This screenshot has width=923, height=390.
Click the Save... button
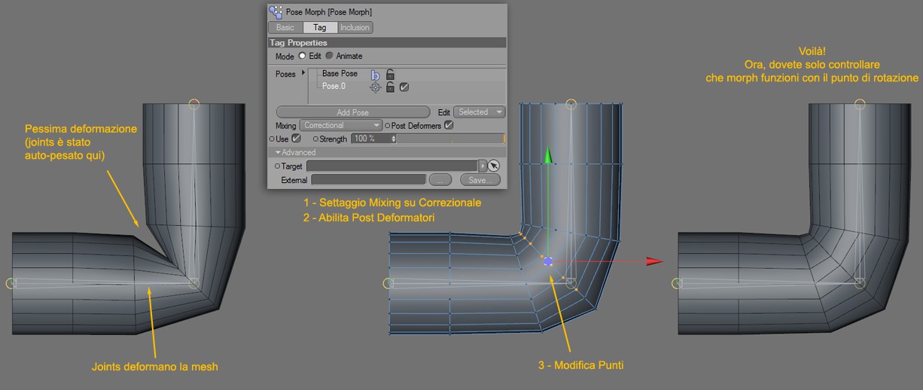click(480, 179)
